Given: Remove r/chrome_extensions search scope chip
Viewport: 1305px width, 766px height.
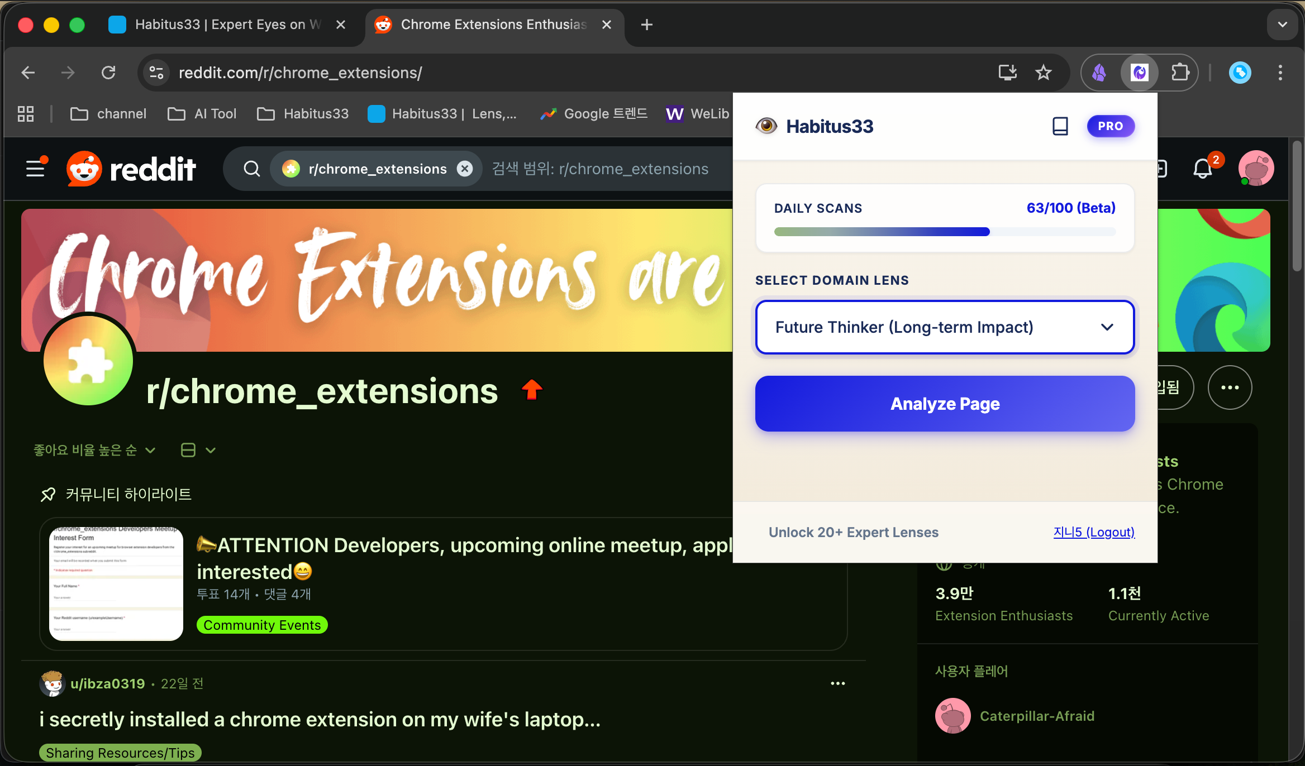Looking at the screenshot, I should pos(465,169).
